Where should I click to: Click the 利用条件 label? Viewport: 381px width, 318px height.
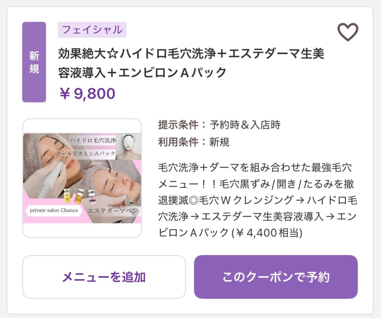tap(178, 142)
